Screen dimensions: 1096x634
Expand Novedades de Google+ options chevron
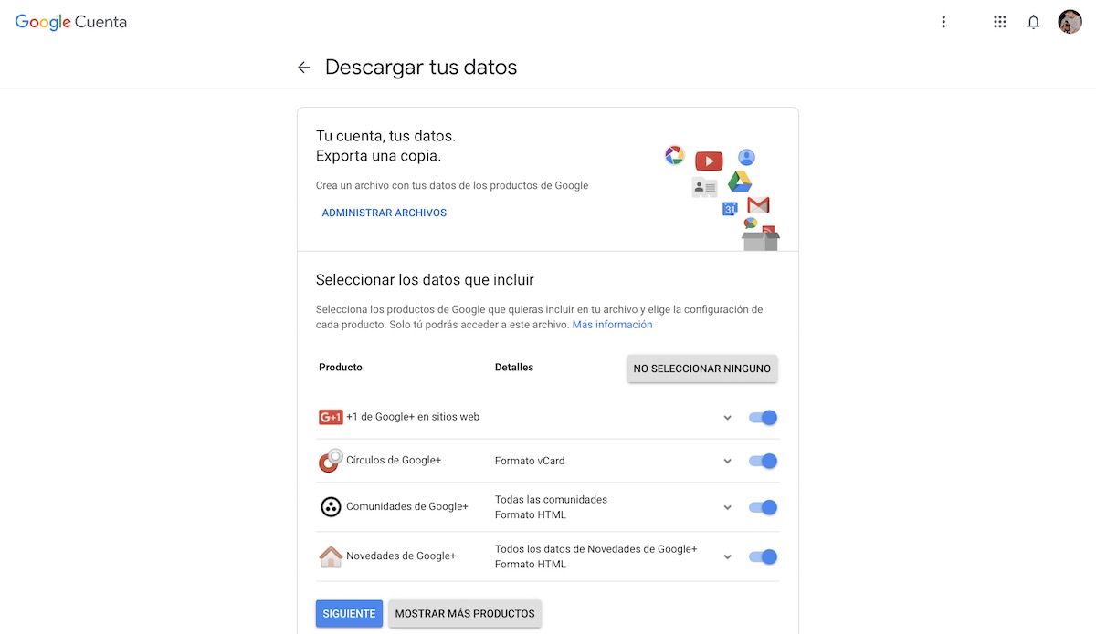(x=728, y=556)
